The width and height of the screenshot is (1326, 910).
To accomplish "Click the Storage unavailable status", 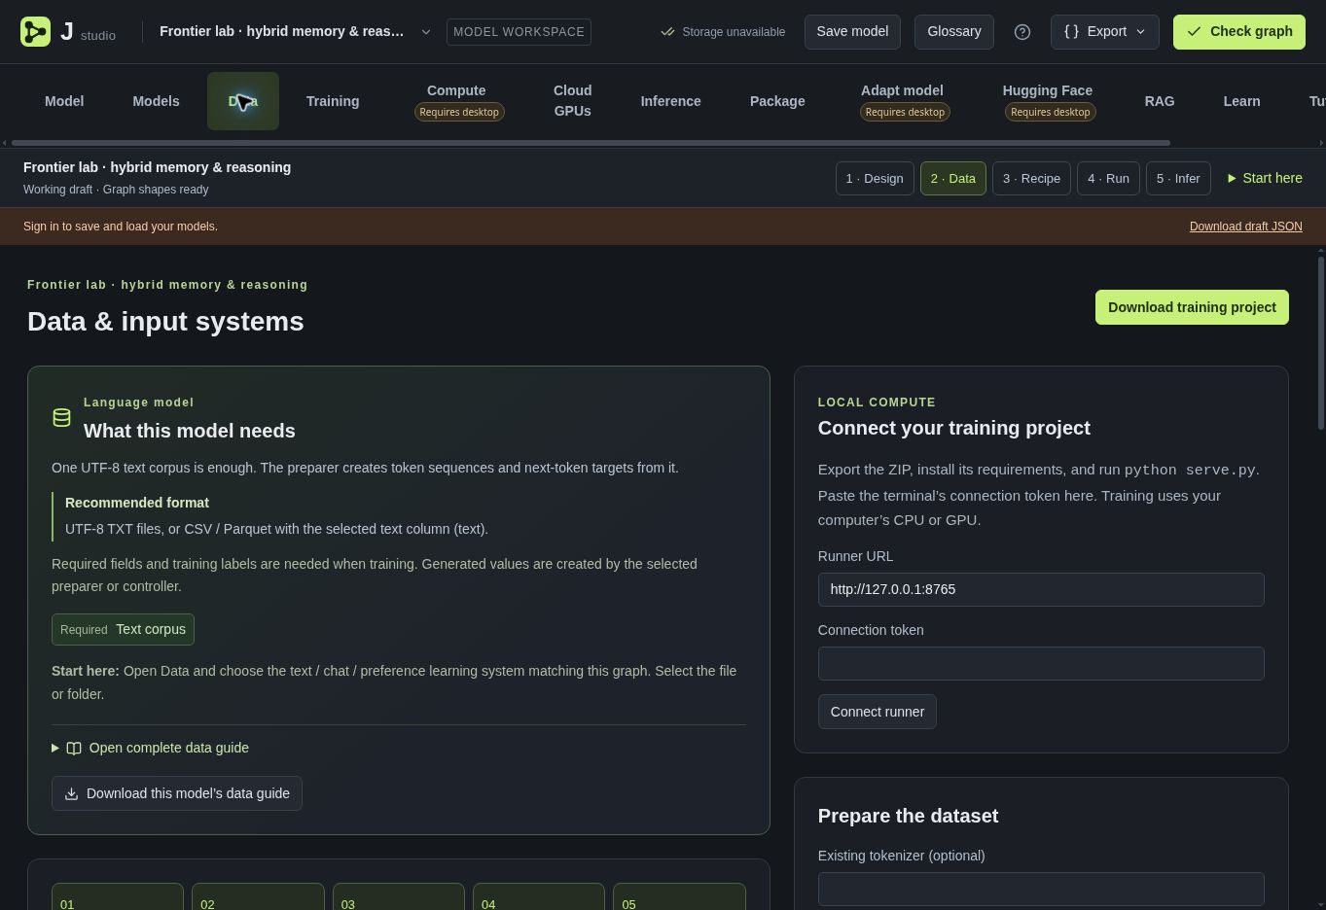I will coord(723,32).
